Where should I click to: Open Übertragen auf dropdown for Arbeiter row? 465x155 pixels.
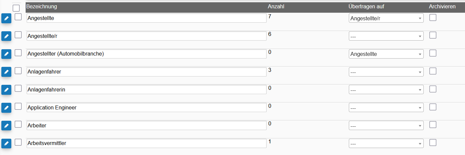386,126
